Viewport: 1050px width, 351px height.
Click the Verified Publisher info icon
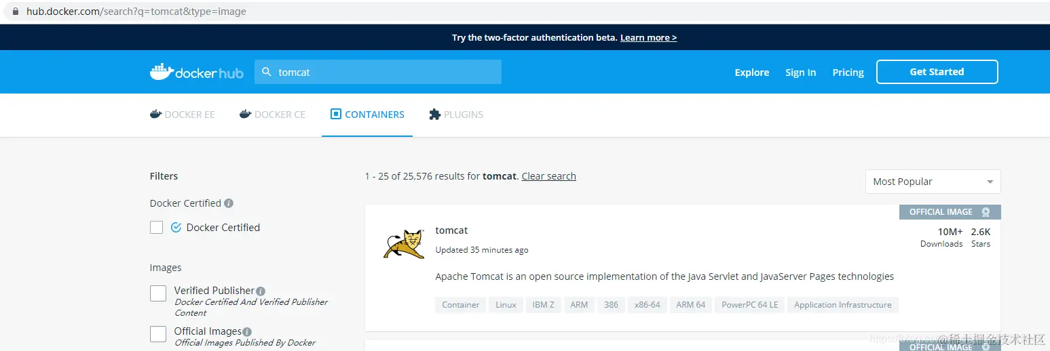(x=261, y=291)
